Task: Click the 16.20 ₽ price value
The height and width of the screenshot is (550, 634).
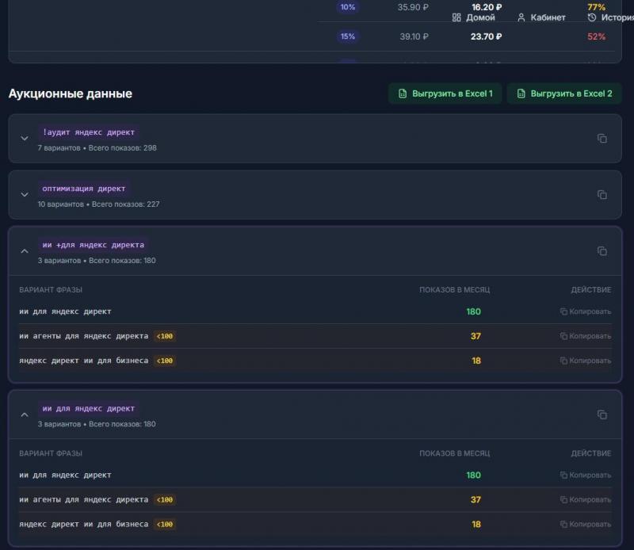Action: 487,7
